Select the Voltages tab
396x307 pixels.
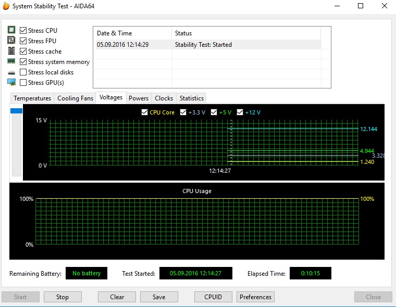pyautogui.click(x=111, y=97)
